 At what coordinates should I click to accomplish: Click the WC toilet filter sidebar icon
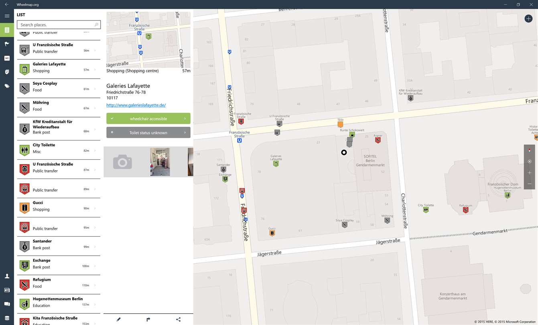point(7,58)
